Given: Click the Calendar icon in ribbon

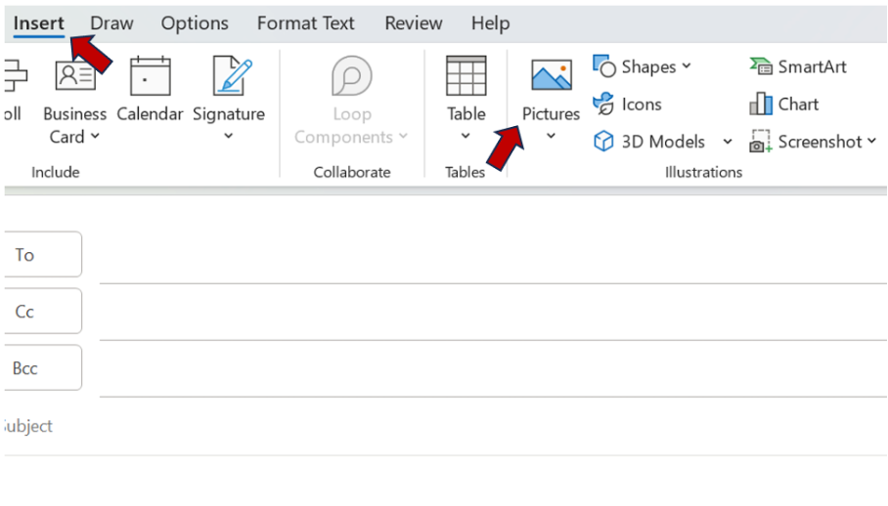Looking at the screenshot, I should pos(150,76).
